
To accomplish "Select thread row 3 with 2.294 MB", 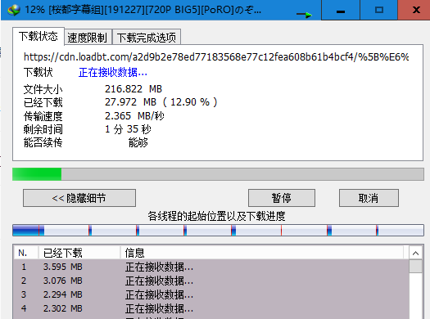I will pos(211,294).
